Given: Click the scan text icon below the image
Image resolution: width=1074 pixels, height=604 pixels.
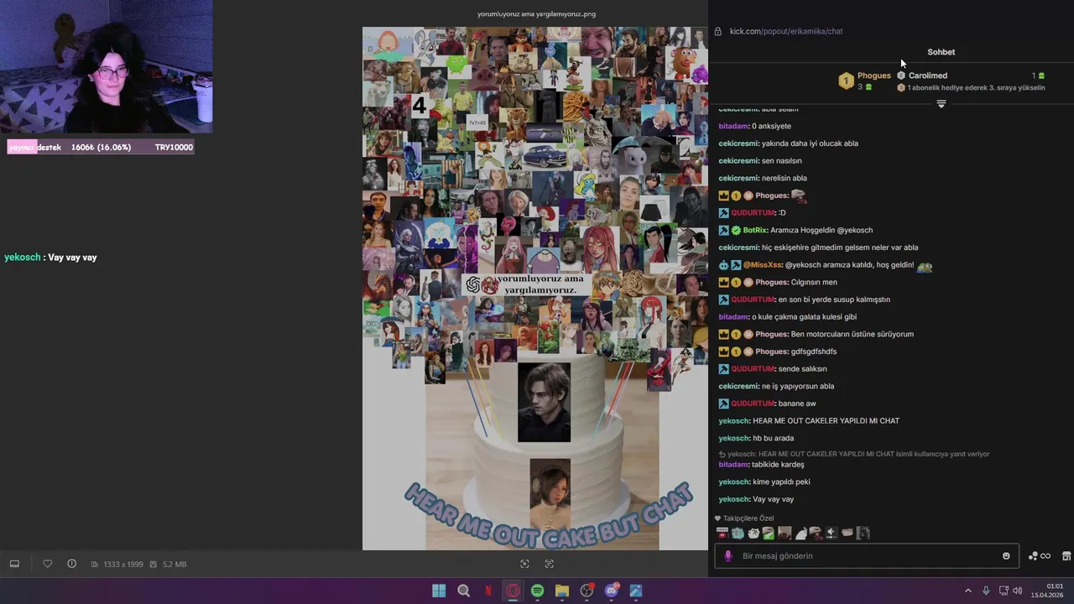Looking at the screenshot, I should pos(550,564).
